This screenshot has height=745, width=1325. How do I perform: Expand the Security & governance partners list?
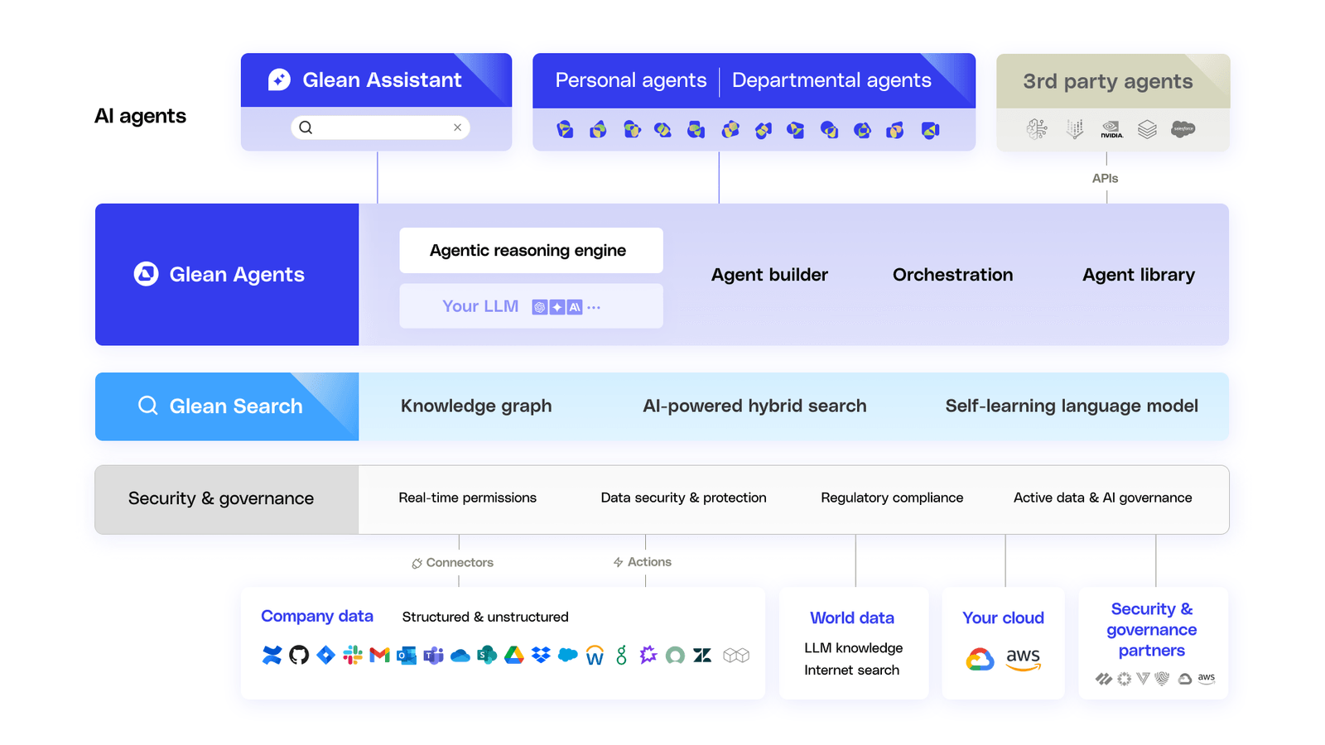coord(1151,629)
